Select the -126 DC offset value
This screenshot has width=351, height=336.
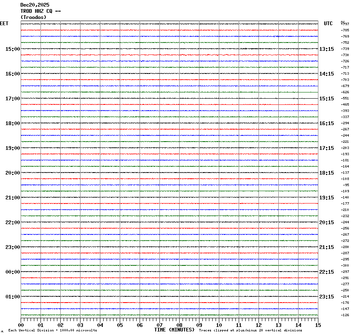pos(345,315)
